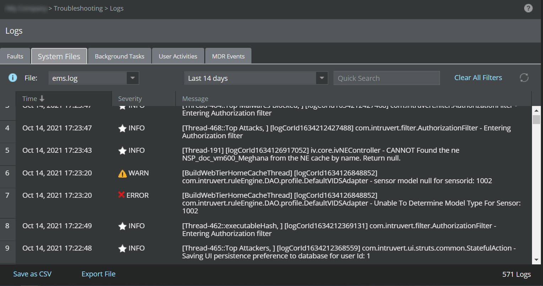Click the row number 9 cell
Image resolution: width=543 pixels, height=286 pixels.
pos(7,252)
